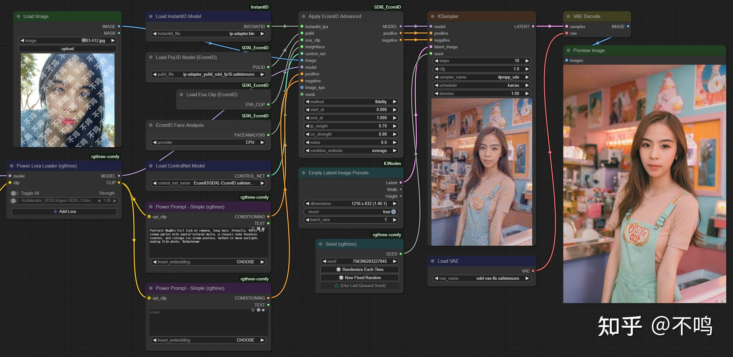Toggle the invert true switch

393,212
